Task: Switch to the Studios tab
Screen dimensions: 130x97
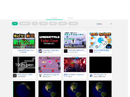Action: (70, 18)
